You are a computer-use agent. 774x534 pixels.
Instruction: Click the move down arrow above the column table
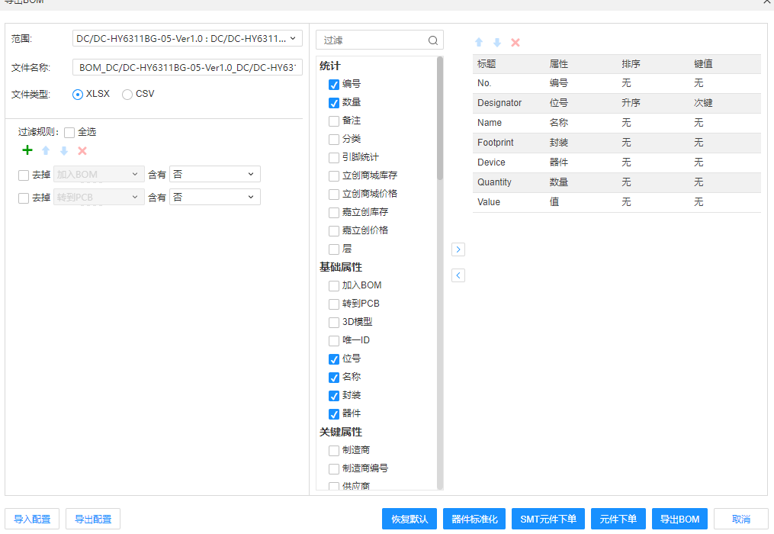point(497,43)
